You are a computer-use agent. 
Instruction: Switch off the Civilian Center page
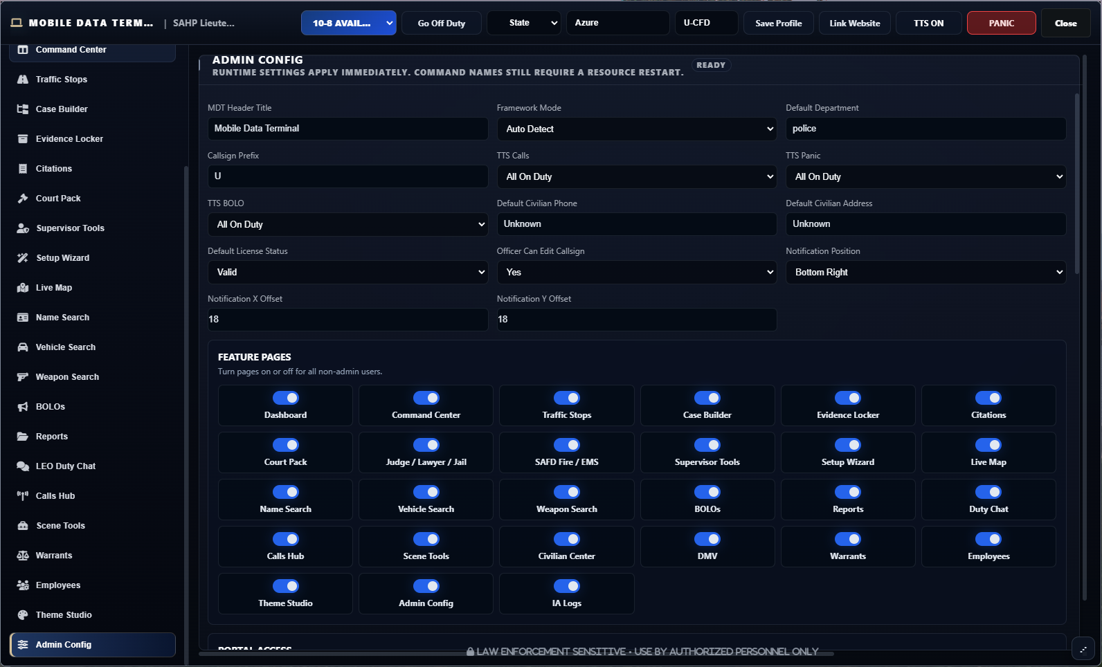tap(566, 539)
